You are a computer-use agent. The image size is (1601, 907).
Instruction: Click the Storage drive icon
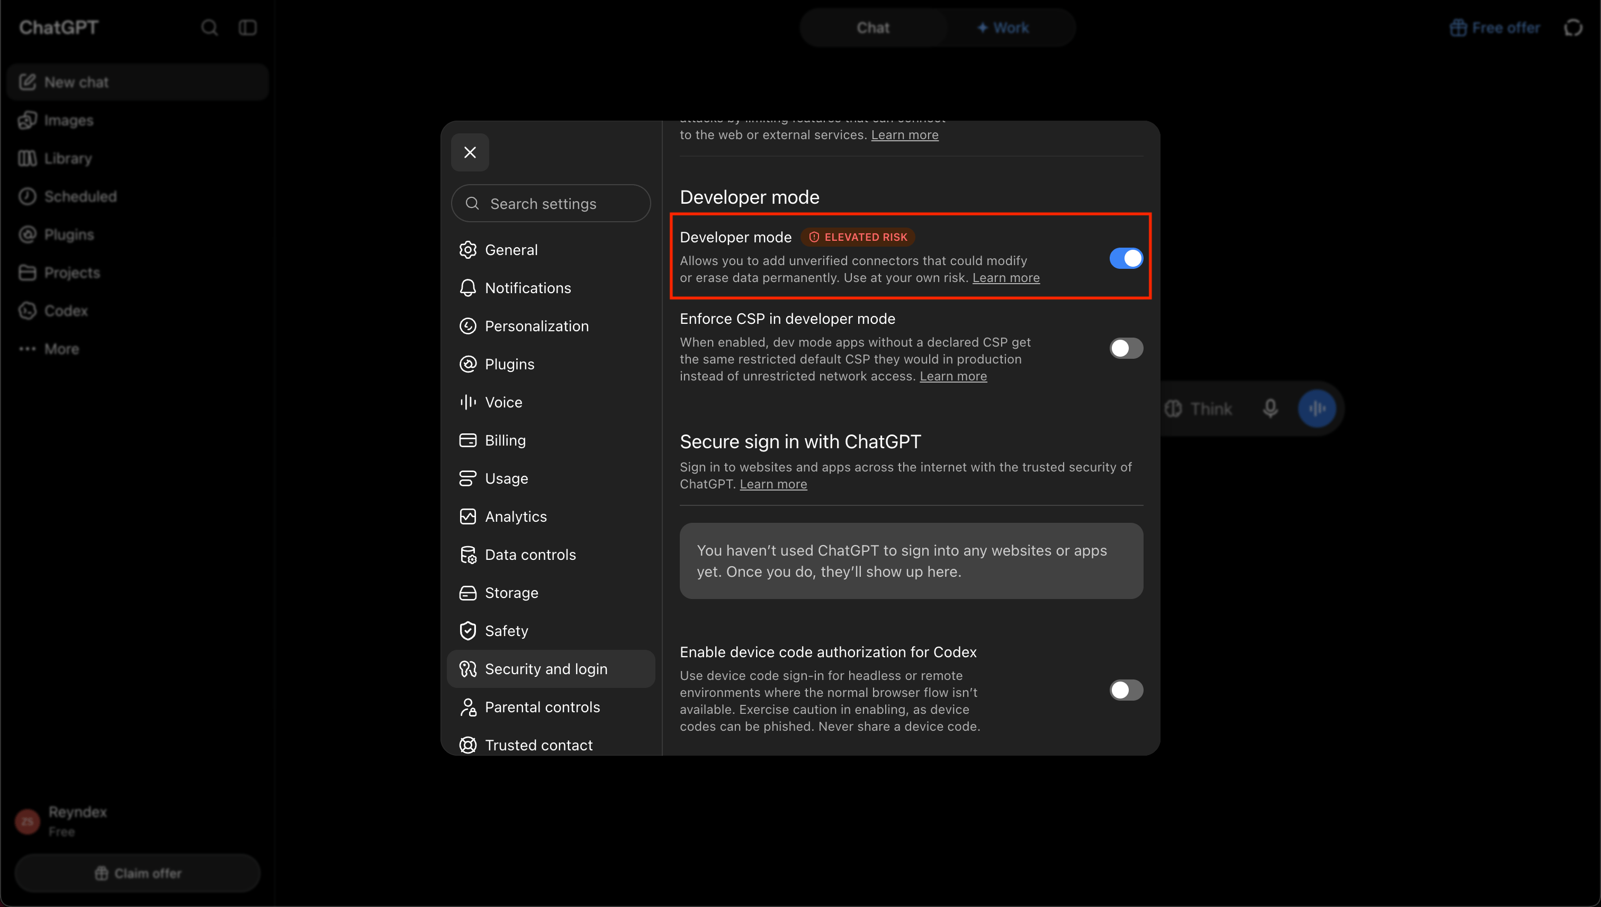point(467,593)
